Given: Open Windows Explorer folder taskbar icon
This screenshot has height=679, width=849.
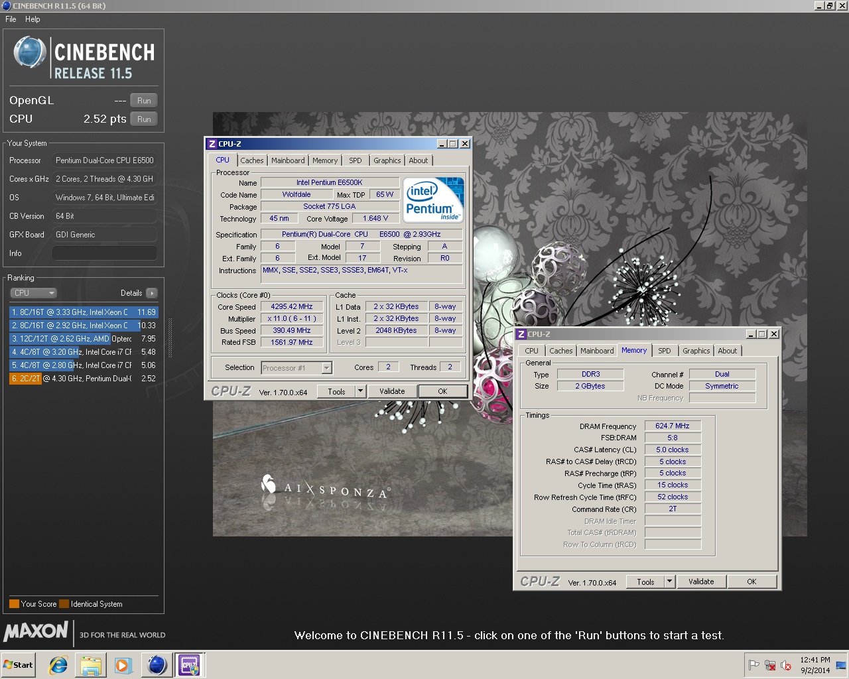Looking at the screenshot, I should point(91,665).
